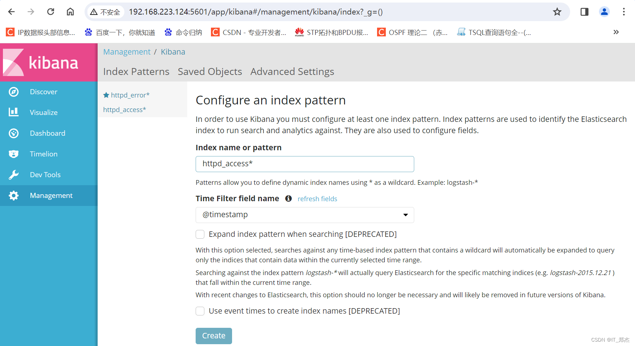Show more bookmarks chevron
The height and width of the screenshot is (346, 635).
pos(616,32)
